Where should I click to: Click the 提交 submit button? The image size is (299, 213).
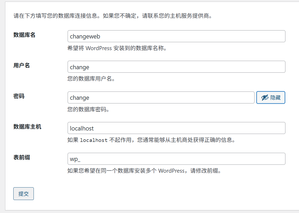pyautogui.click(x=23, y=194)
